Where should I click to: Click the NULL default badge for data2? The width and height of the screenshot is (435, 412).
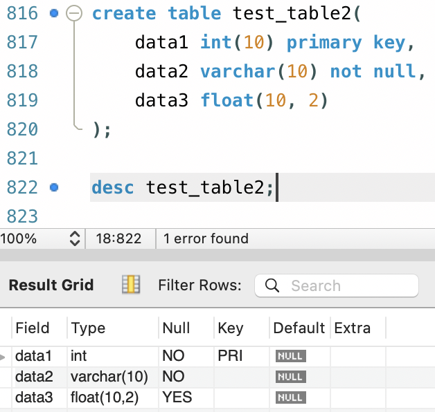(290, 377)
